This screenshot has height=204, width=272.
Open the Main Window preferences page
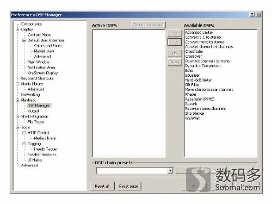pos(38,62)
